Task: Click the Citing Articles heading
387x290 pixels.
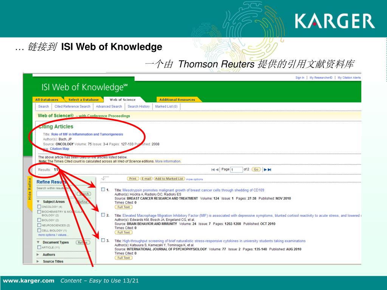Action: click(x=56, y=126)
